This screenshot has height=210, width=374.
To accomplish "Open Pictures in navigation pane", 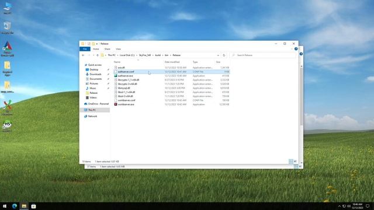I will 93,83.
